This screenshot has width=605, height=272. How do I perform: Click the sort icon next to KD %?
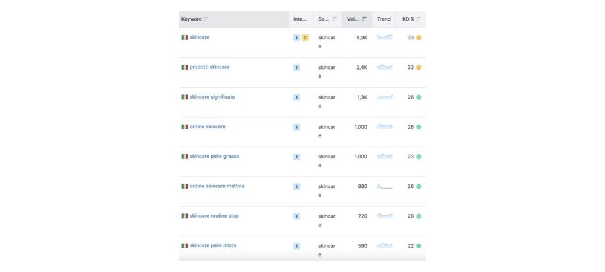pos(419,19)
